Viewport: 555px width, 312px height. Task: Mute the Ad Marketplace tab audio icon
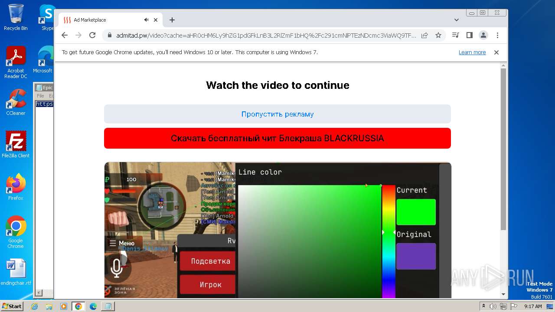(147, 20)
